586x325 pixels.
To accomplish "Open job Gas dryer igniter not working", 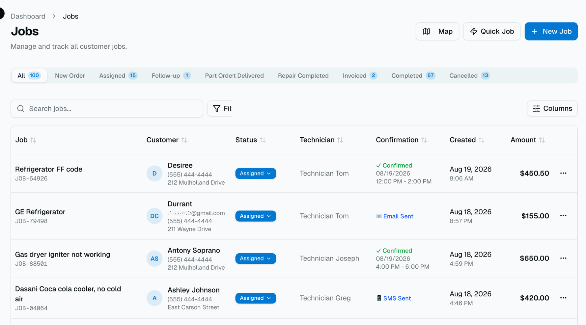I will 63,255.
